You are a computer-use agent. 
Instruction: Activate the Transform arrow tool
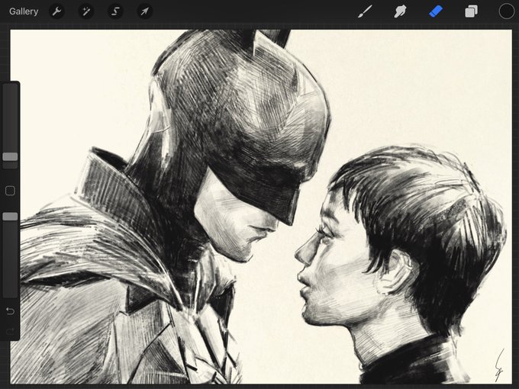pyautogui.click(x=145, y=11)
